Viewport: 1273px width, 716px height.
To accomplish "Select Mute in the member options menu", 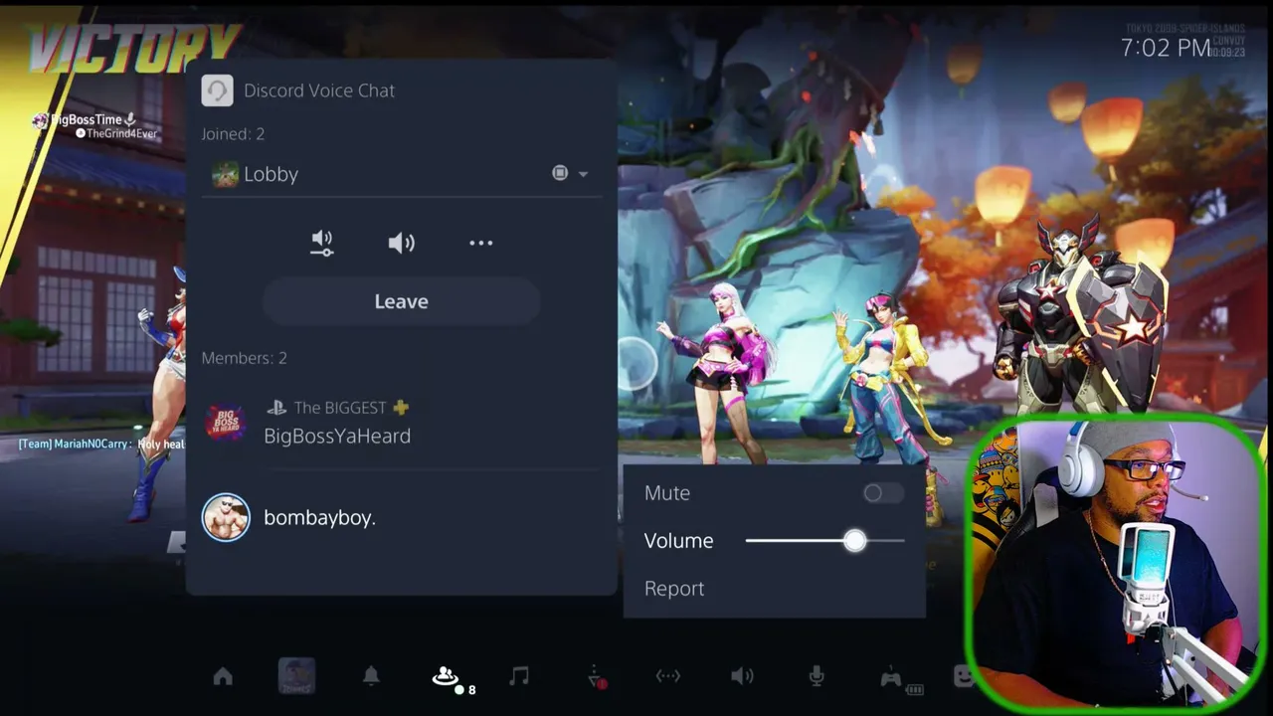I will coord(667,493).
